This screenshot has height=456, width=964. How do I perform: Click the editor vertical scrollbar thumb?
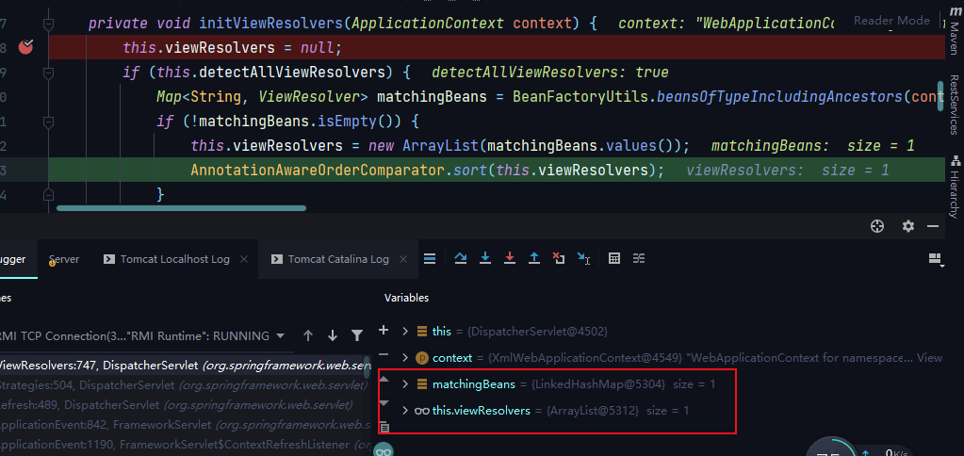click(x=940, y=95)
